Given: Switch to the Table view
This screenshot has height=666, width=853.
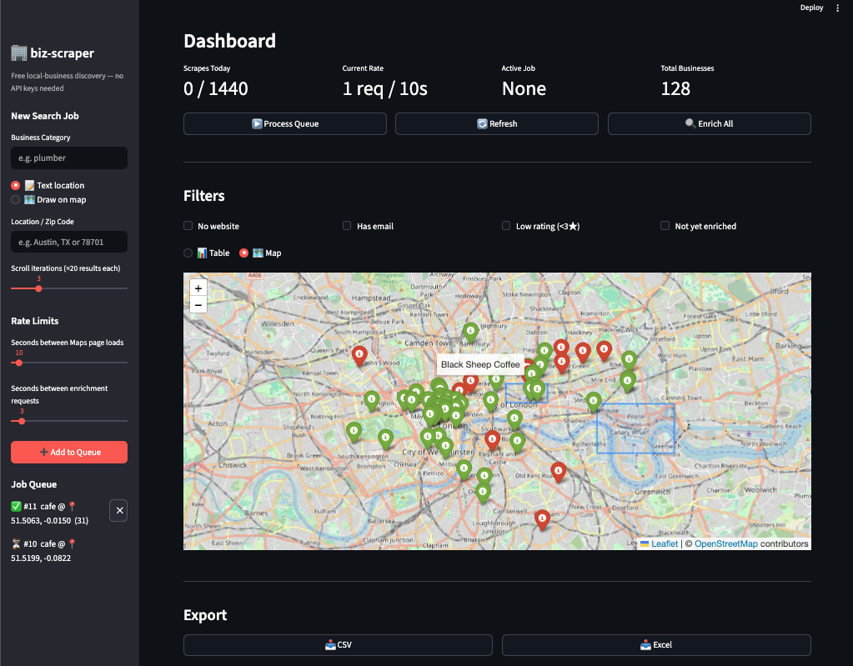Looking at the screenshot, I should (x=189, y=253).
